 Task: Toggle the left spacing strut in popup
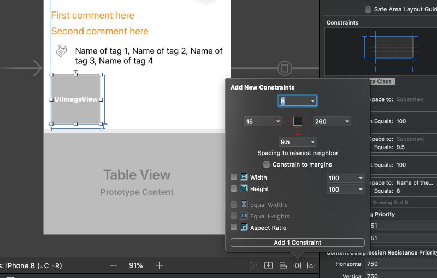click(288, 121)
